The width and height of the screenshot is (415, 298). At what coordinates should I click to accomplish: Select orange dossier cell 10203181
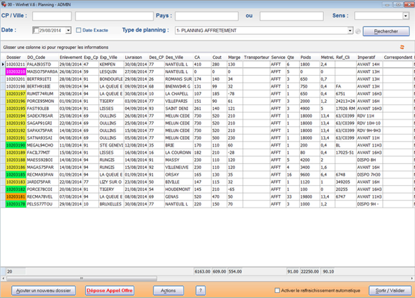tap(16, 197)
